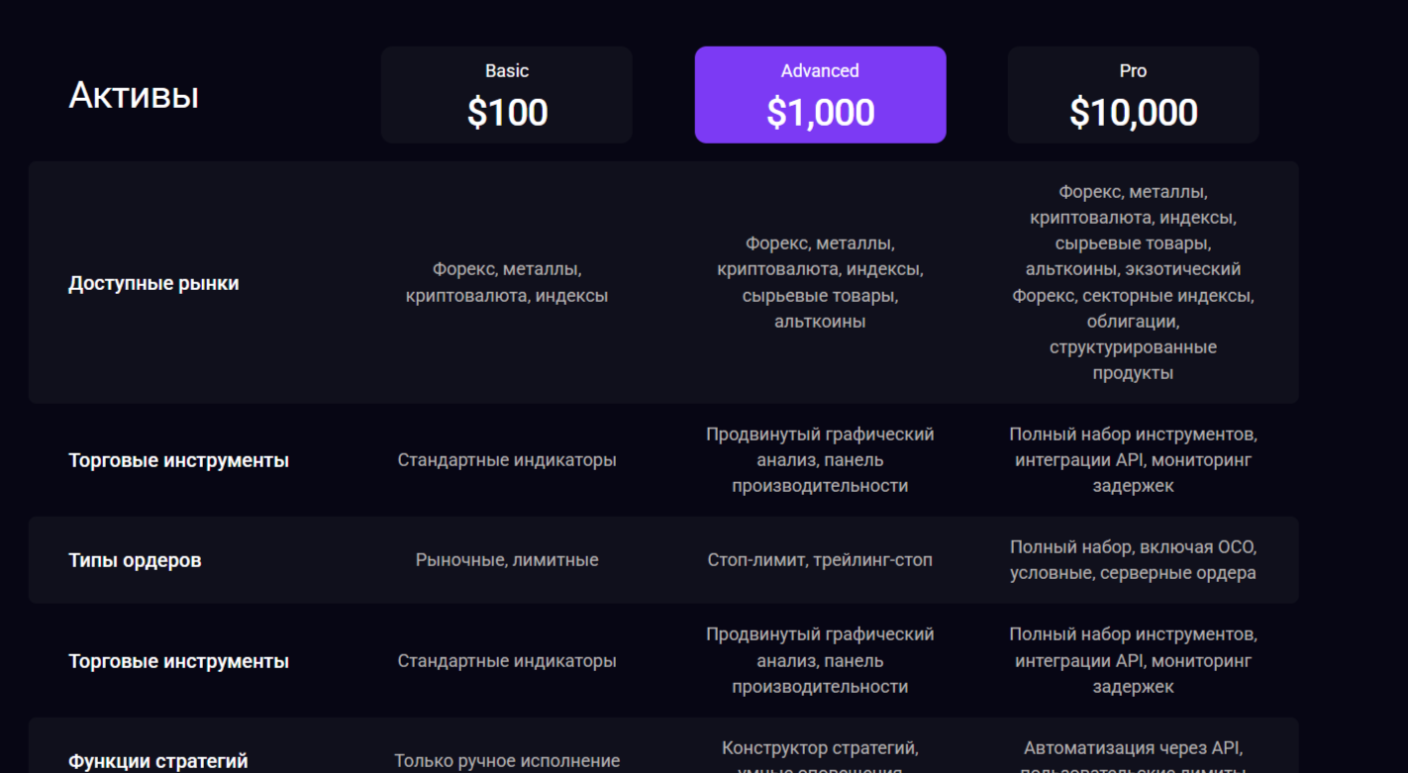The width and height of the screenshot is (1408, 773).
Task: Click the "Доступные рынки" row label
Action: 153,283
